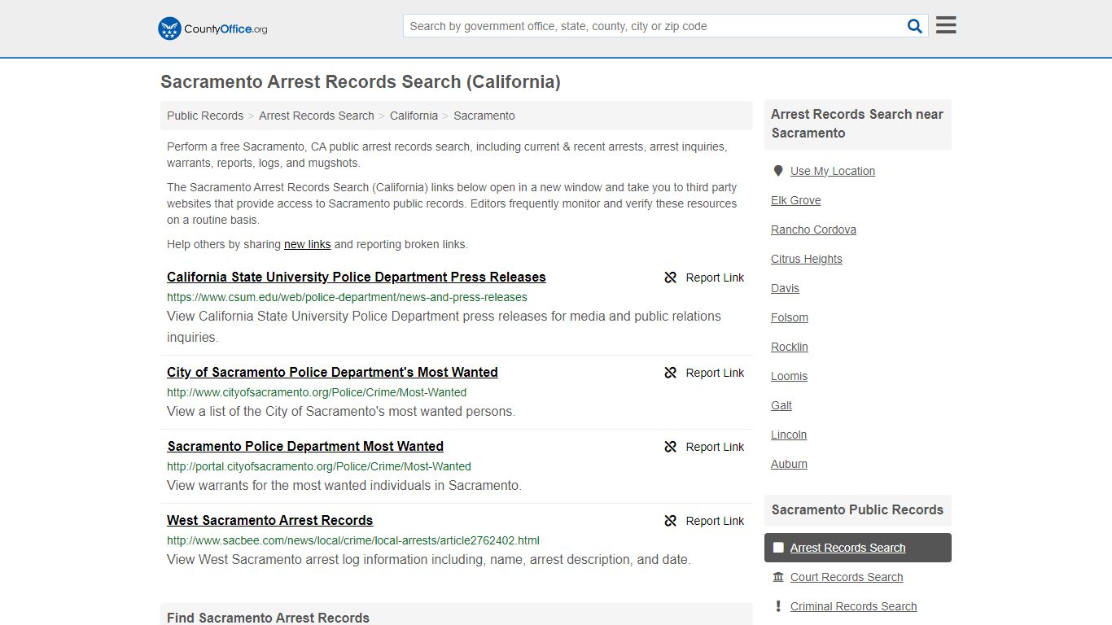Open Sacramento breadcrumb
Viewport: 1112px width, 625px height.
click(x=484, y=116)
